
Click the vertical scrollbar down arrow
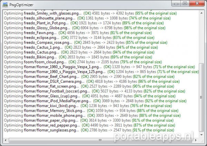point(202,135)
